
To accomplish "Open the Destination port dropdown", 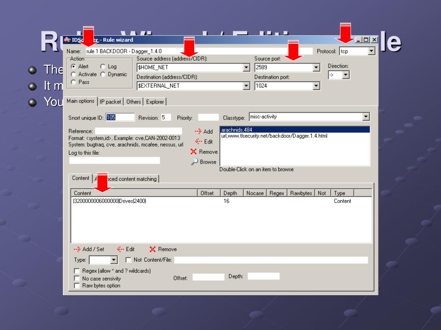I will coord(316,86).
